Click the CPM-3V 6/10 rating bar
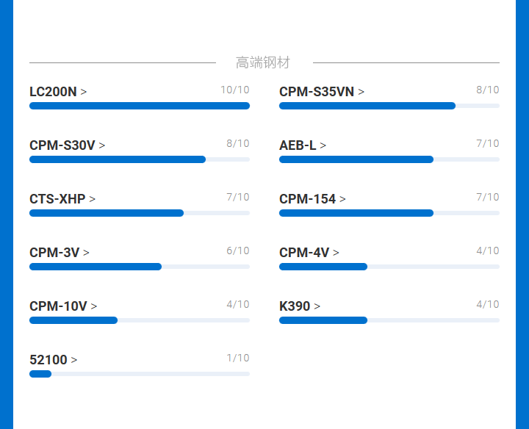 [x=140, y=267]
